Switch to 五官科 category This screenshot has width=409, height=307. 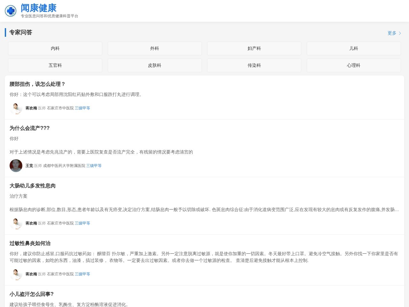(55, 66)
